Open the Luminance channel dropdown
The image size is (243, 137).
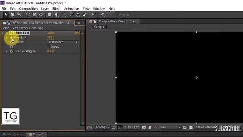click(x=63, y=42)
